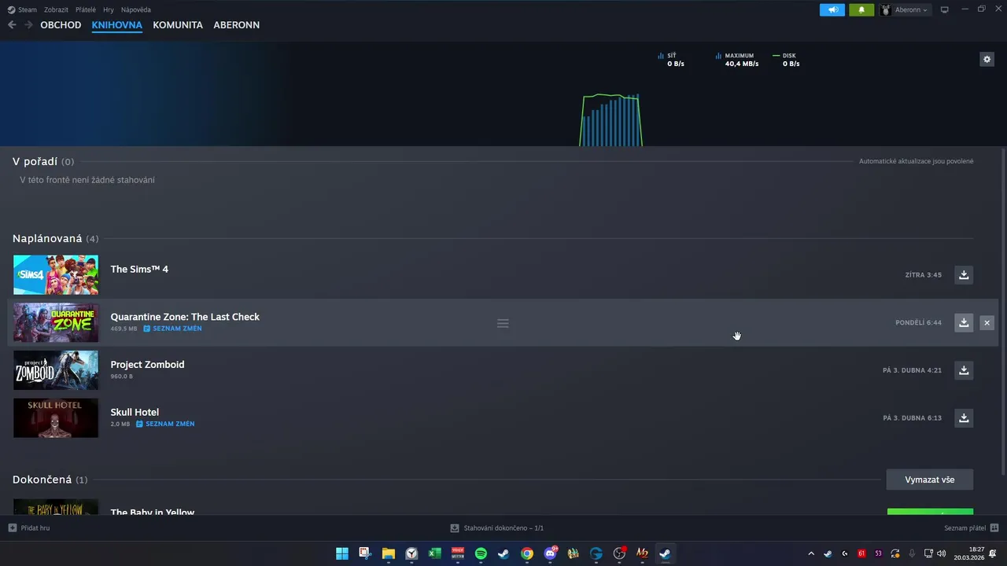
Task: Click the Dokončená section heading
Action: point(50,480)
